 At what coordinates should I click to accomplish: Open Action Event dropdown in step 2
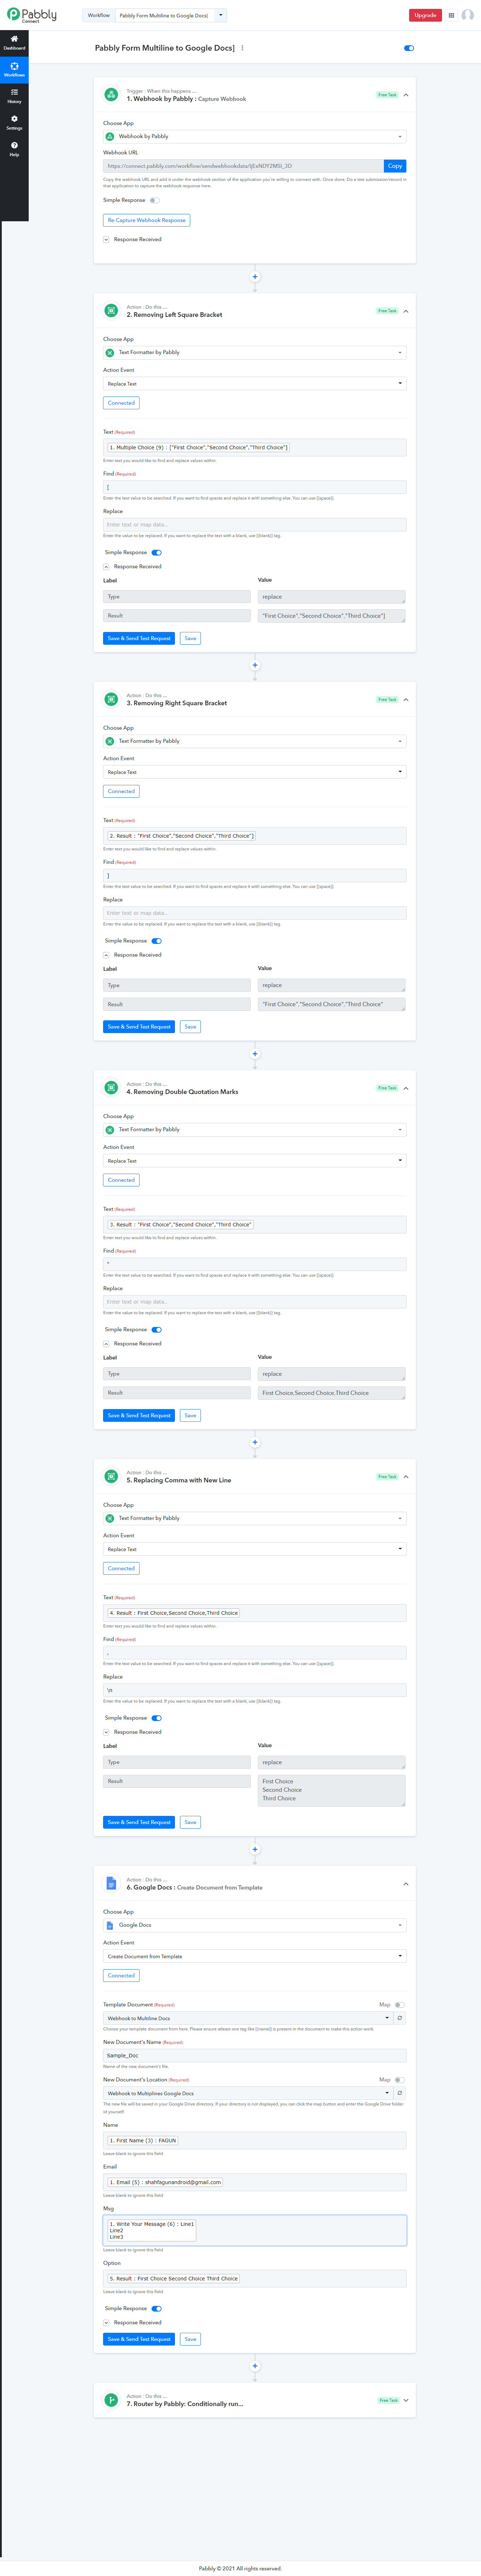click(255, 384)
